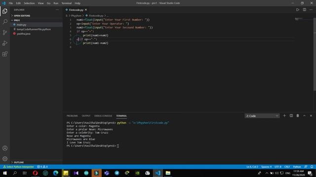
Task: Open Source Control view
Action: coord(5,32)
